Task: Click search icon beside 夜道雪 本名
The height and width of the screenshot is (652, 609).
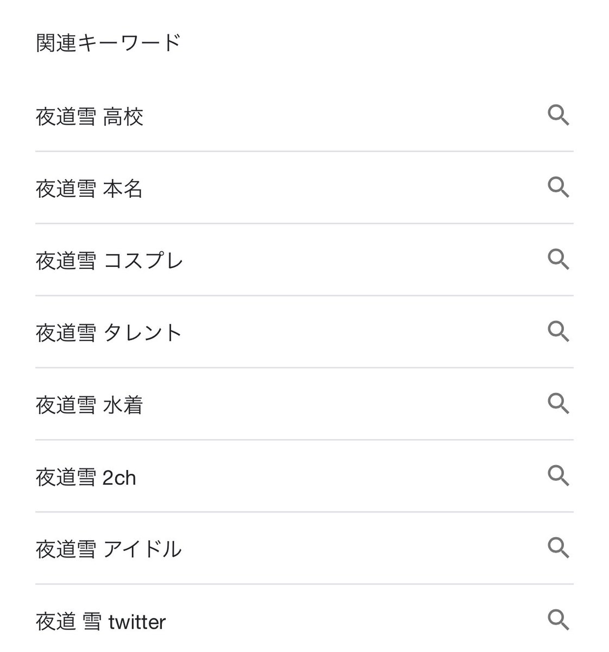Action: (x=558, y=187)
